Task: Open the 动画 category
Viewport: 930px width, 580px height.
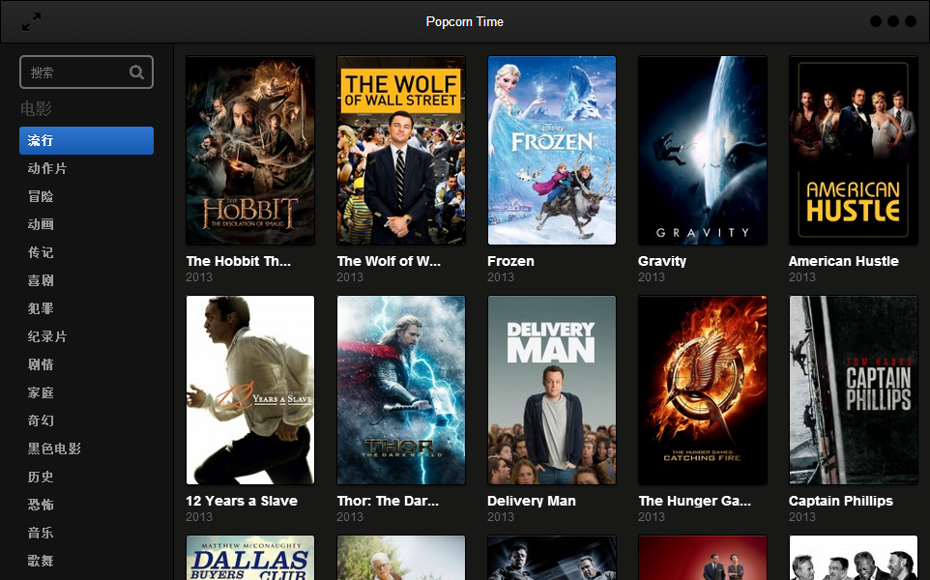Action: 41,224
